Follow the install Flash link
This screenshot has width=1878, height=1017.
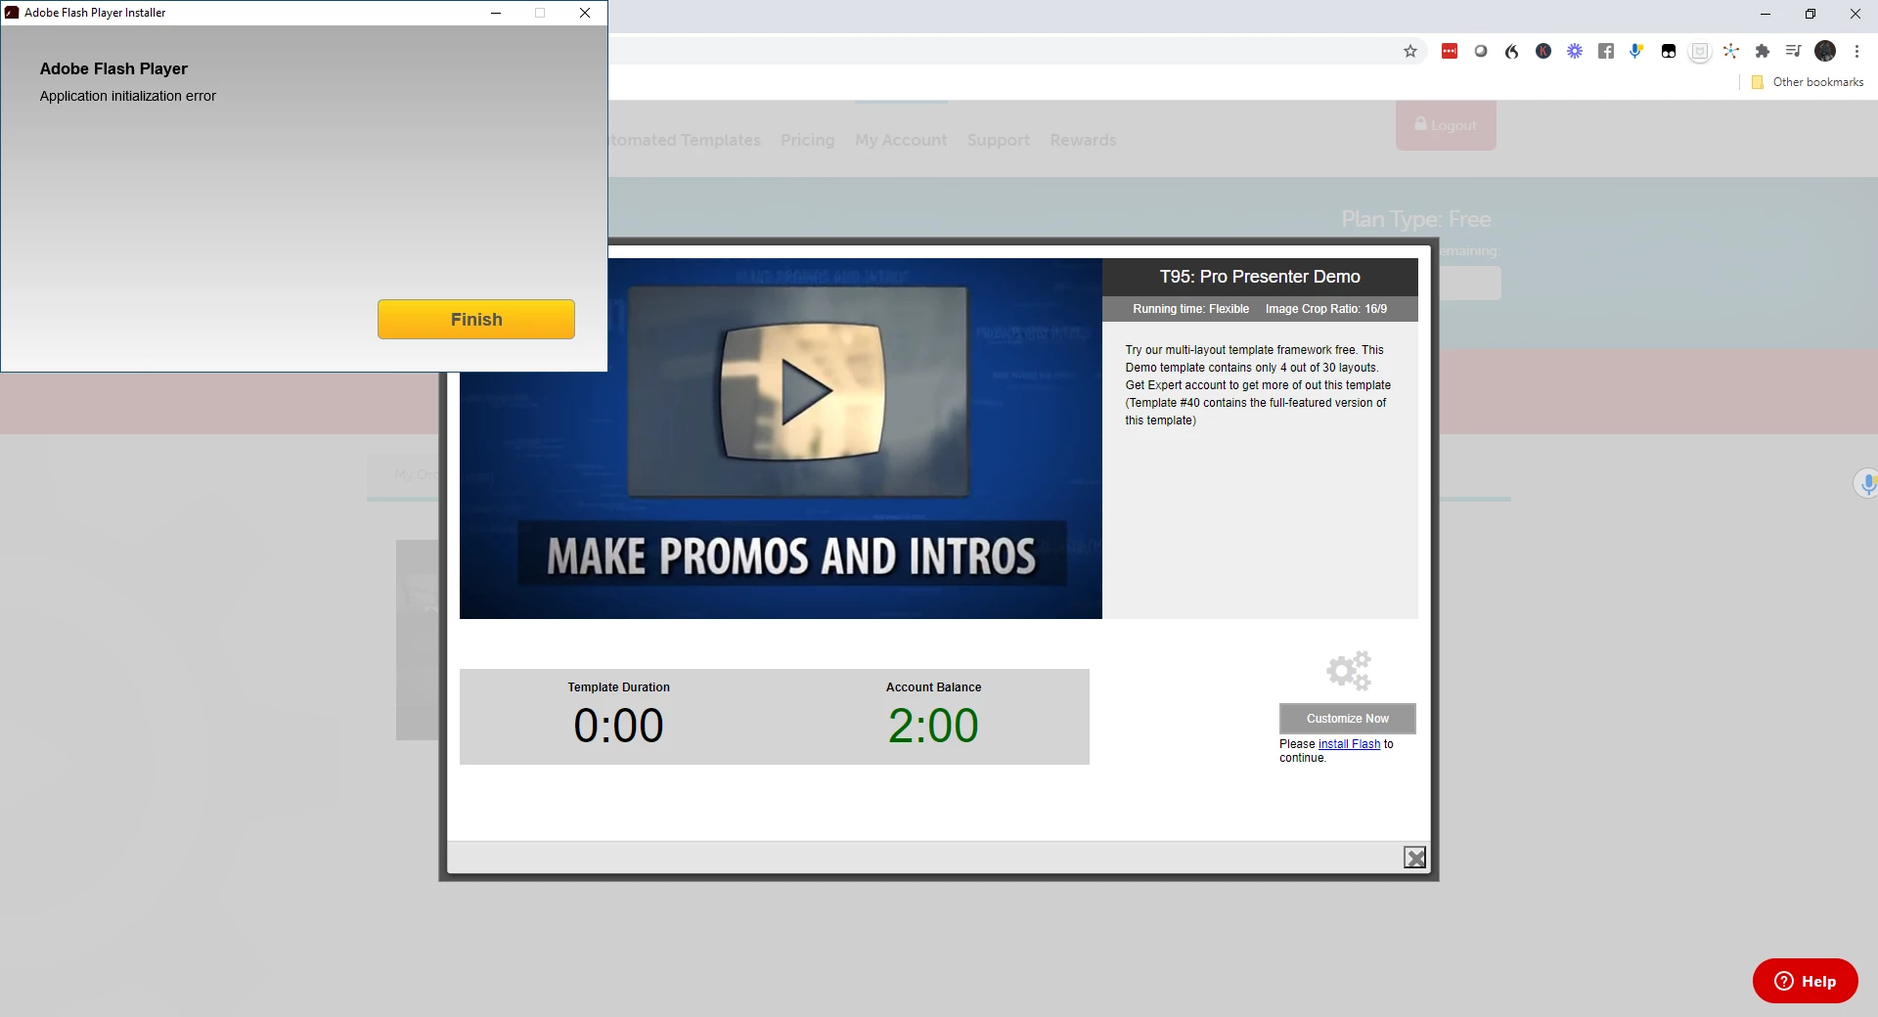(1349, 744)
